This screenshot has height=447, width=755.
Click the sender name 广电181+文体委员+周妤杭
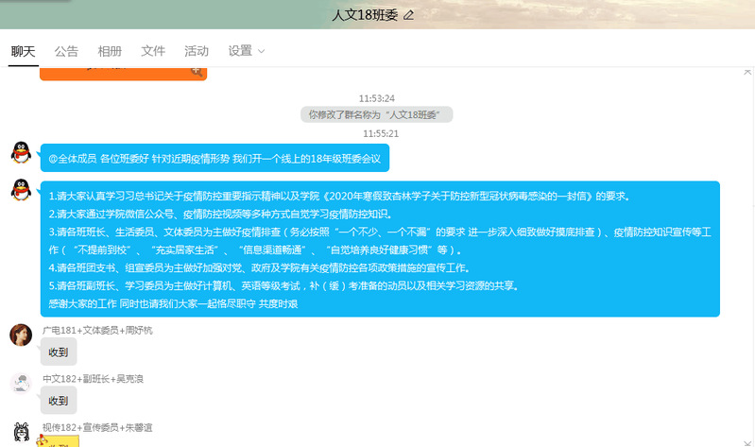[x=97, y=330]
